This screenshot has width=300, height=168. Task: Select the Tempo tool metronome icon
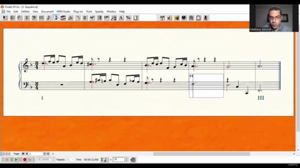click(206, 18)
